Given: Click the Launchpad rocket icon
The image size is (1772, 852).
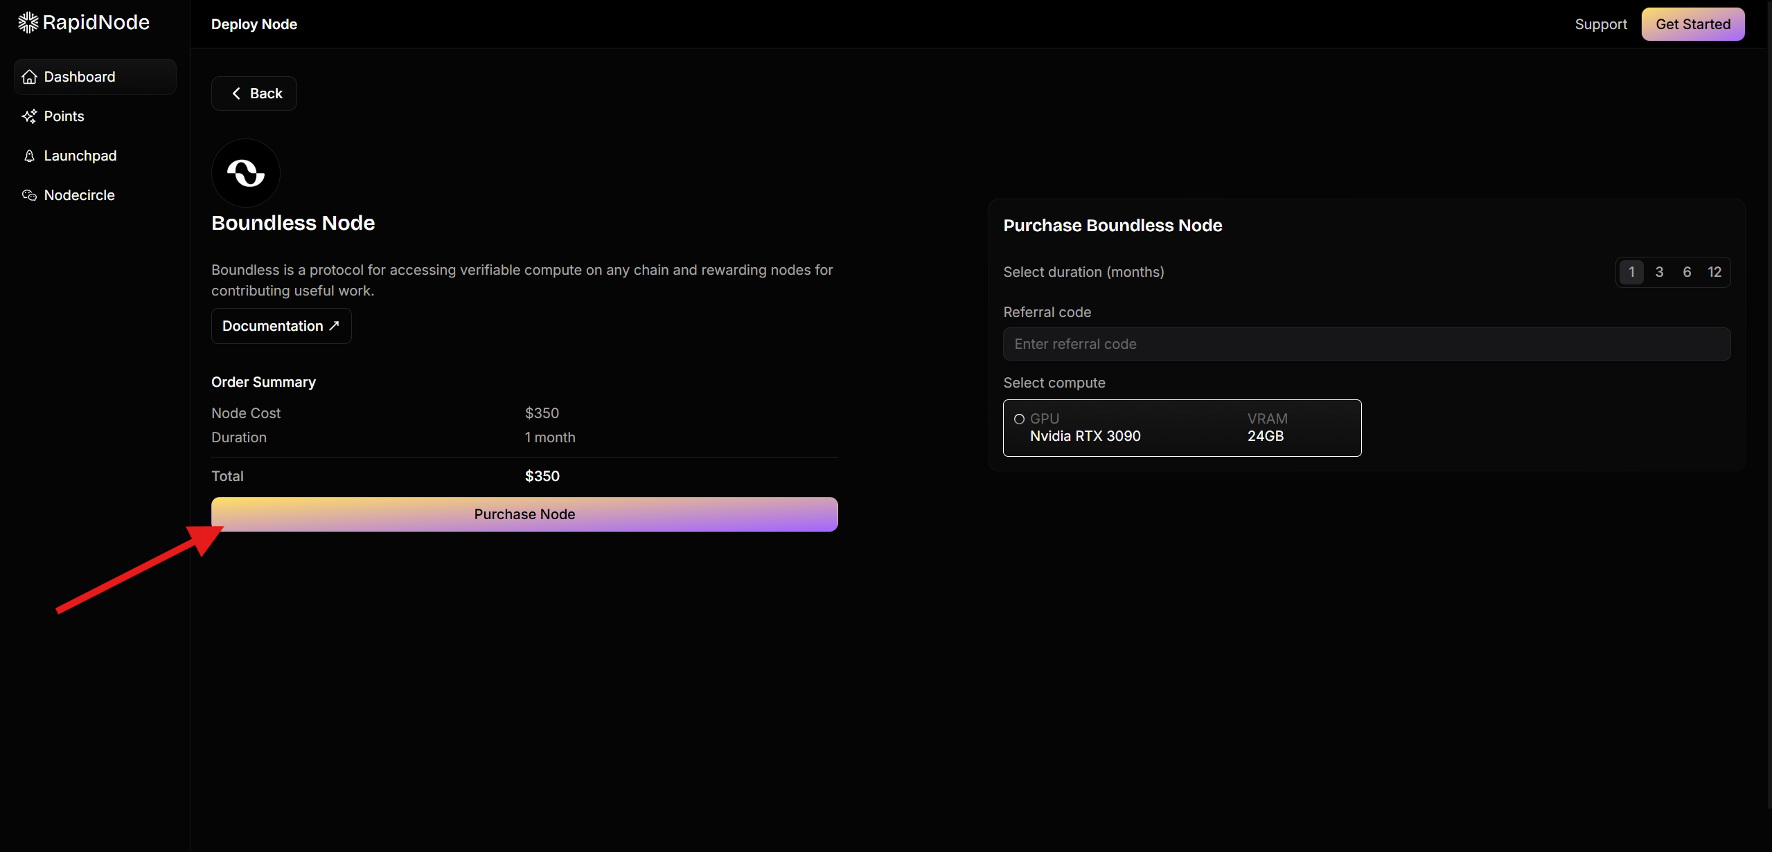Looking at the screenshot, I should (x=29, y=156).
